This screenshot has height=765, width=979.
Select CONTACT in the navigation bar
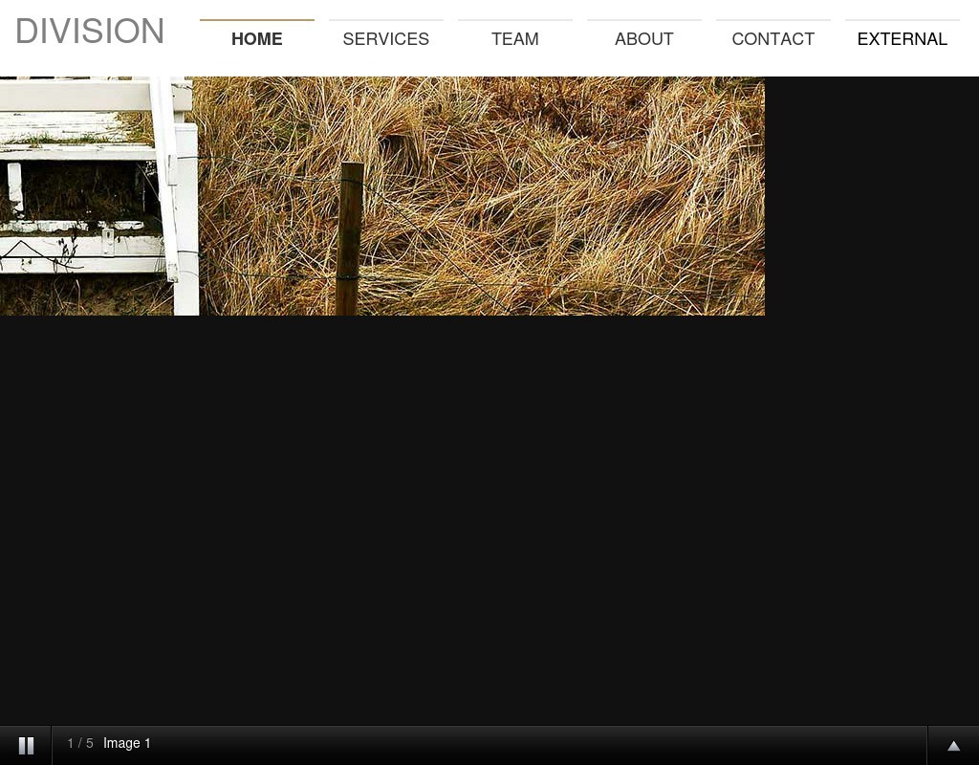(772, 39)
